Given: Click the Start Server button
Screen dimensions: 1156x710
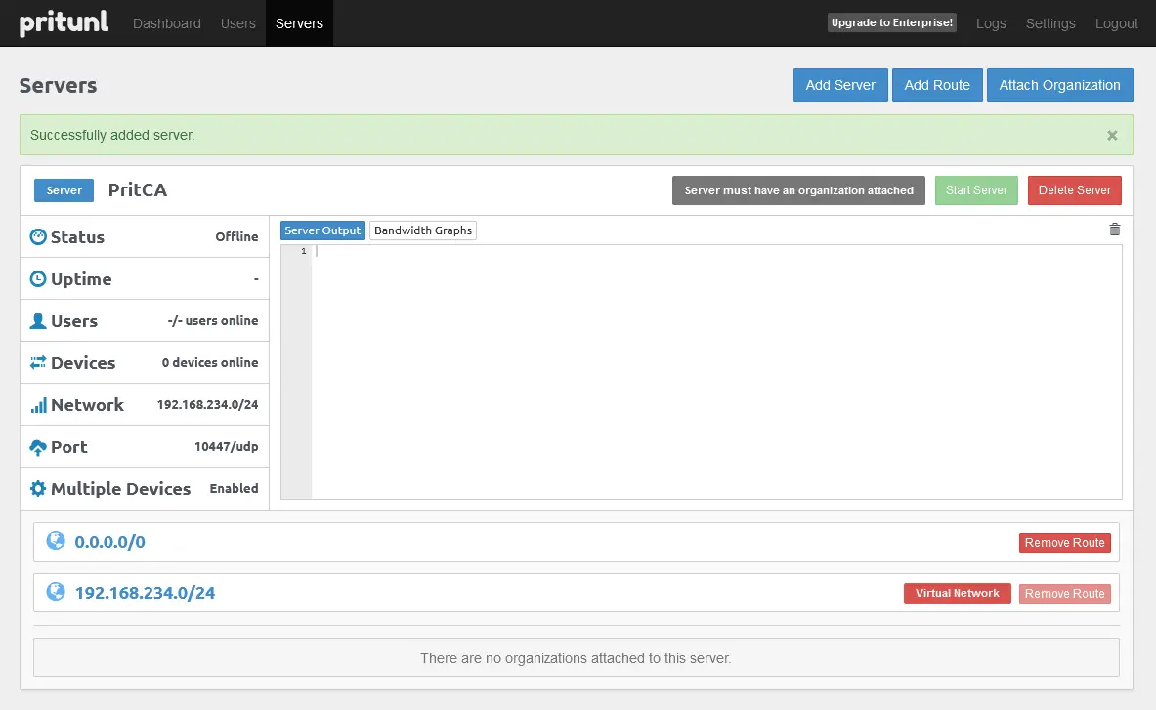Looking at the screenshot, I should pos(976,190).
